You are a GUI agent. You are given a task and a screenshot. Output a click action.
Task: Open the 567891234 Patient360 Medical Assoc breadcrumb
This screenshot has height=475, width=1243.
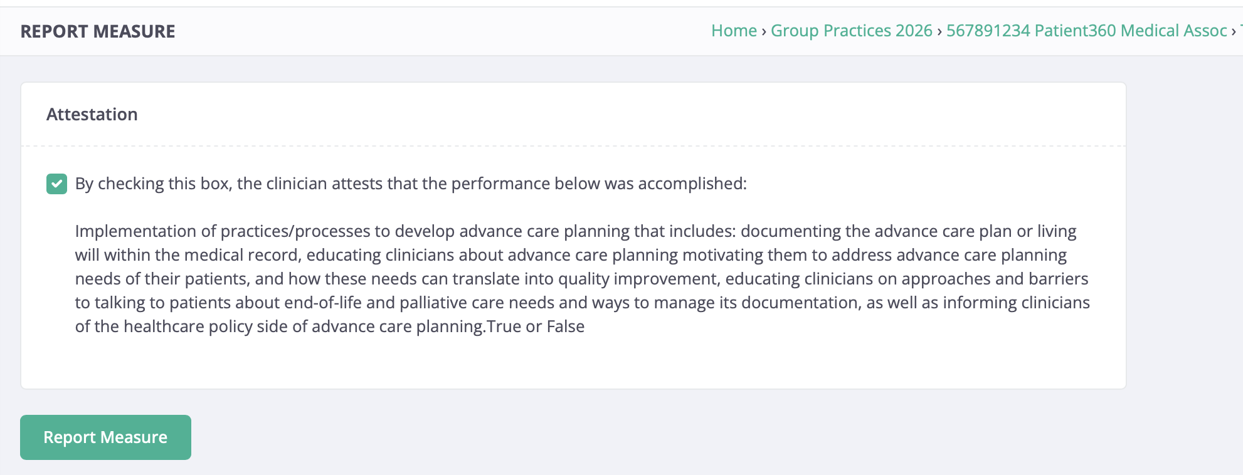point(1086,31)
